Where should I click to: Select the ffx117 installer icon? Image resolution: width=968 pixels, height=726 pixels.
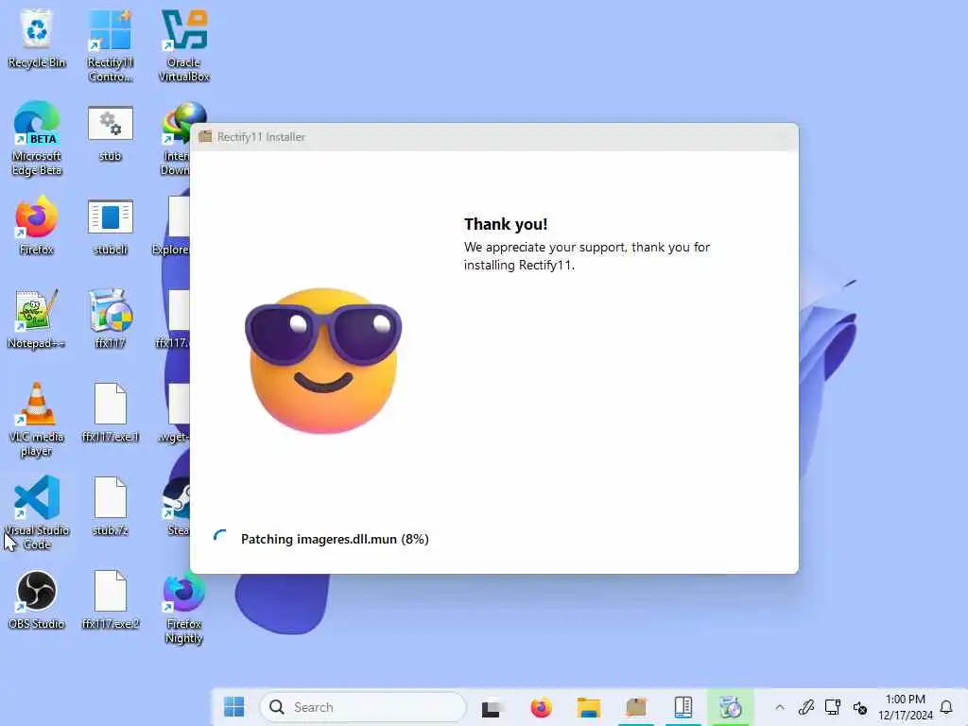click(110, 319)
